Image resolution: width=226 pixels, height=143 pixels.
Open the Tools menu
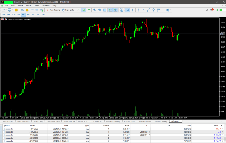click(x=37, y=6)
